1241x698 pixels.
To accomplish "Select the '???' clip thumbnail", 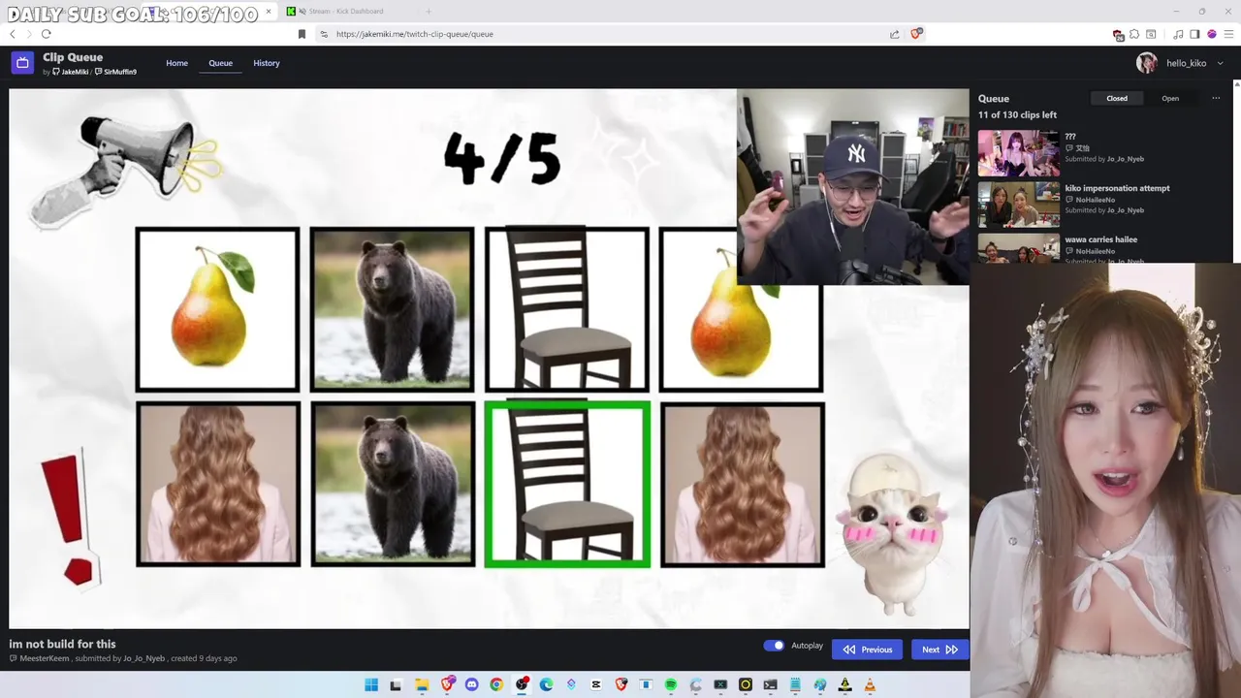I will click(x=1018, y=153).
